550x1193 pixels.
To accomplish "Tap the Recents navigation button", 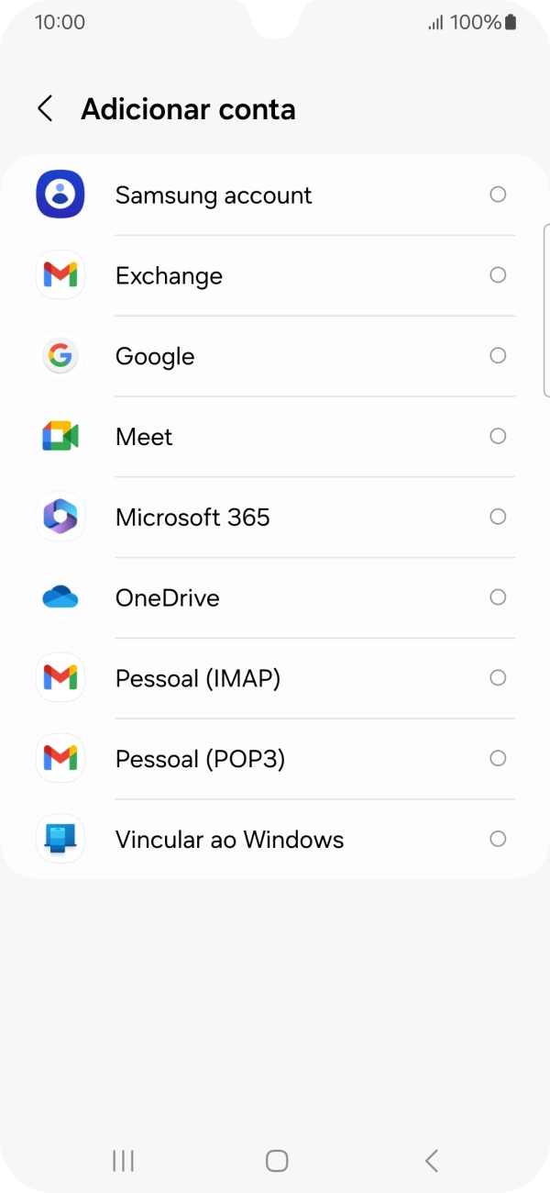I will 121,1160.
